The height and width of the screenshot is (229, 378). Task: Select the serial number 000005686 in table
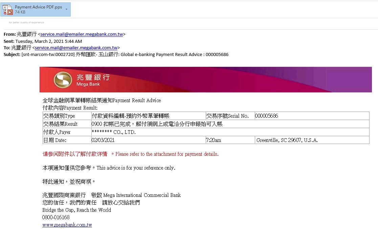266,116
